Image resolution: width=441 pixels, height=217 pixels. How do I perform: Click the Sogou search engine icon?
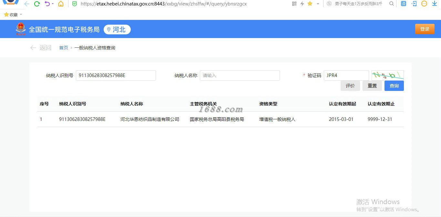[x=329, y=4]
